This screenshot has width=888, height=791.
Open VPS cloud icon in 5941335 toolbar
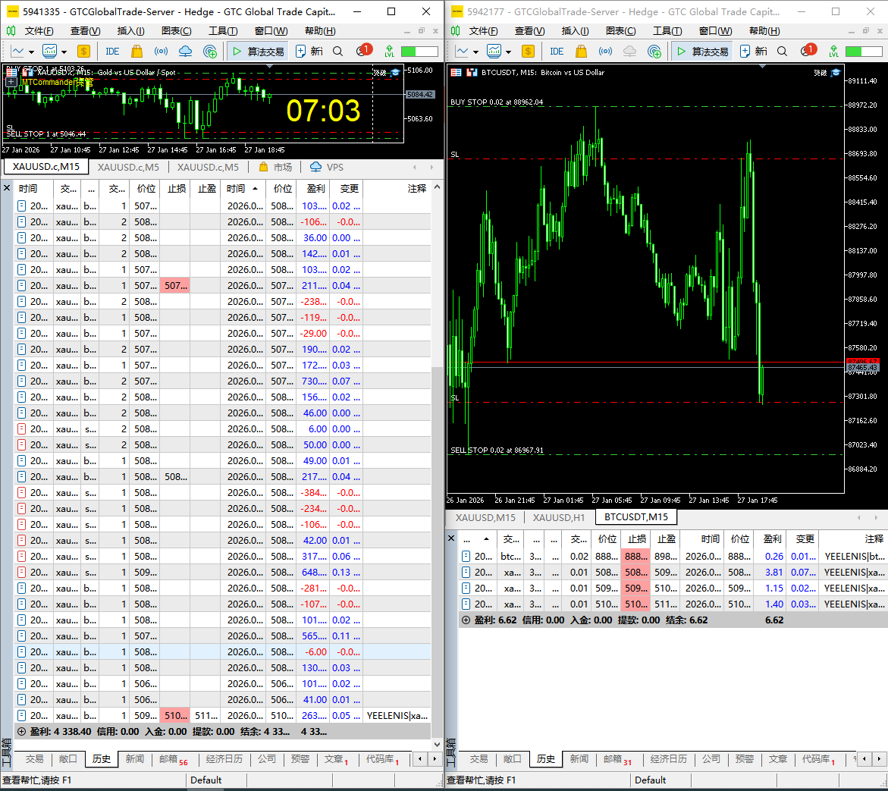coord(185,52)
